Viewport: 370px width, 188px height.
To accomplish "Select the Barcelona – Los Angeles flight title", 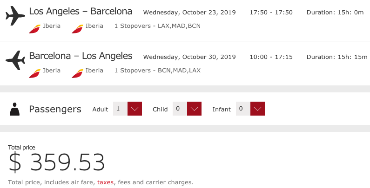I will tap(81, 56).
